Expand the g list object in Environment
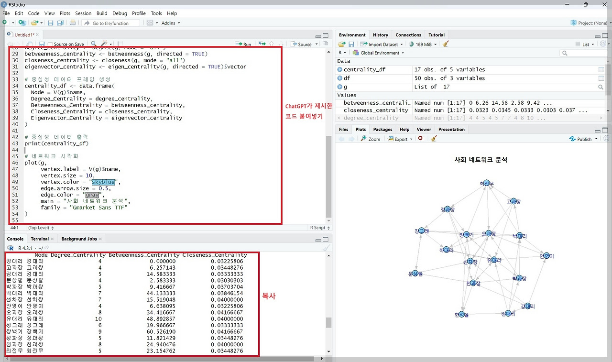This screenshot has width=612, height=362. pos(340,87)
